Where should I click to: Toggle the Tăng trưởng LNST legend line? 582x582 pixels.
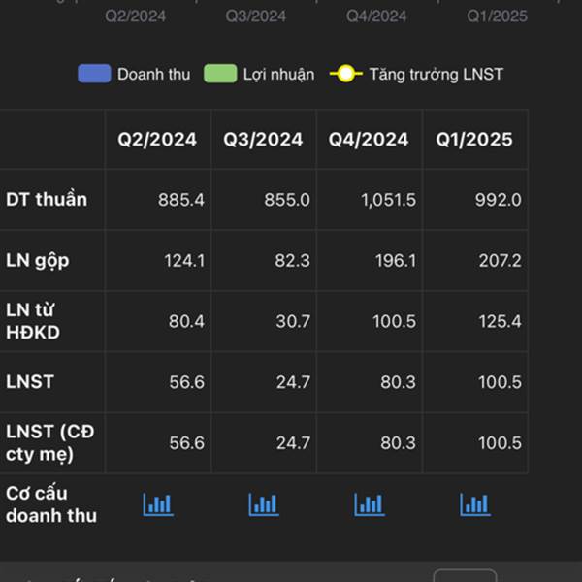tap(416, 74)
